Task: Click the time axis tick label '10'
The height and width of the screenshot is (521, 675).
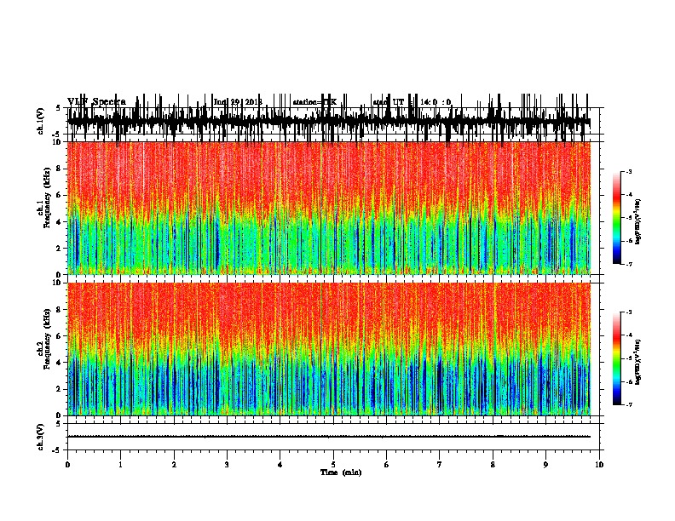Action: click(x=599, y=465)
